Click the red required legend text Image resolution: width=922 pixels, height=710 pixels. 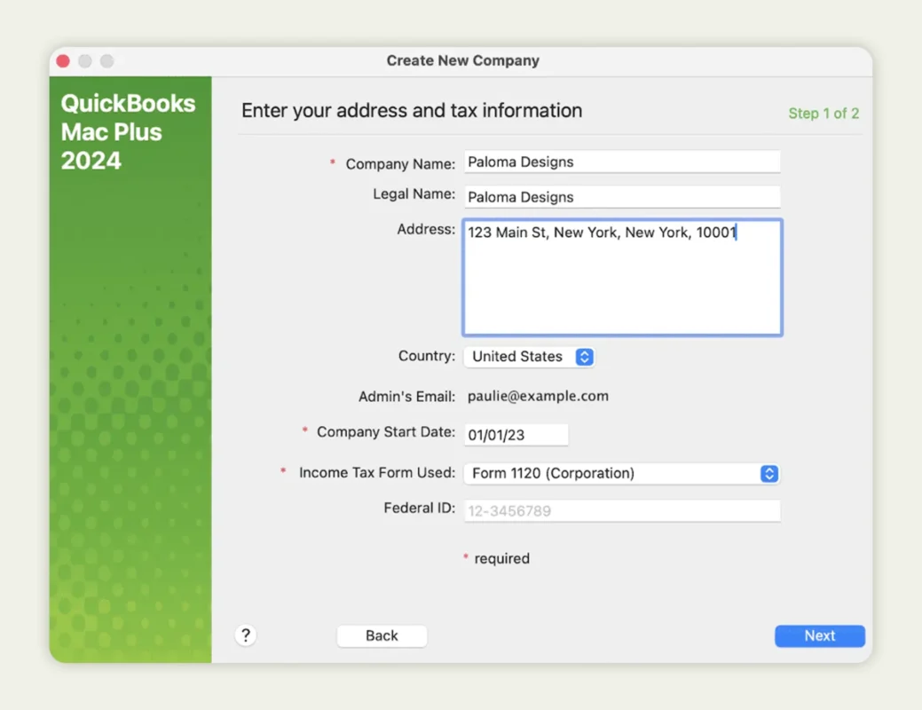click(497, 558)
